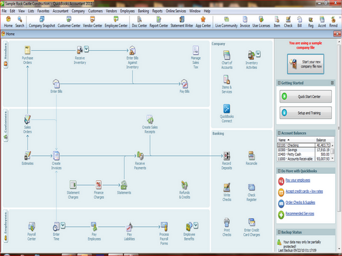Open the Banking menu
The height and width of the screenshot is (256, 342).
[143, 11]
